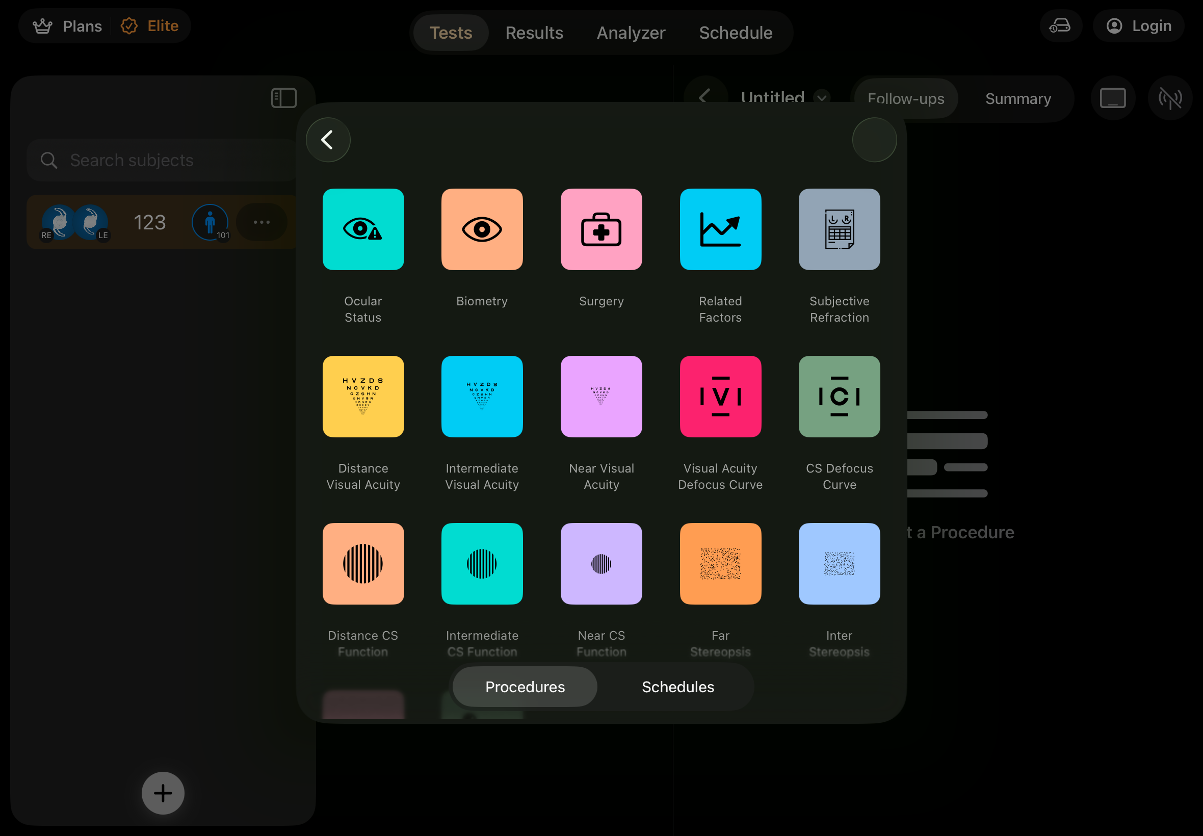Open the Inter Stereopsis test
The height and width of the screenshot is (836, 1203).
(x=839, y=564)
